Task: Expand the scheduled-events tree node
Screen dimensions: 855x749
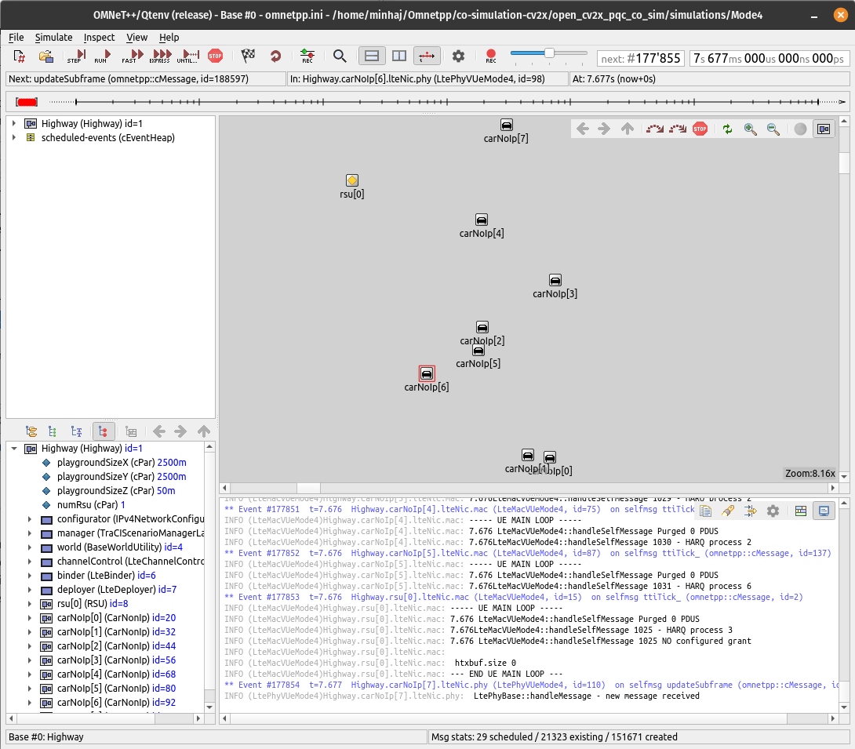Action: (14, 138)
